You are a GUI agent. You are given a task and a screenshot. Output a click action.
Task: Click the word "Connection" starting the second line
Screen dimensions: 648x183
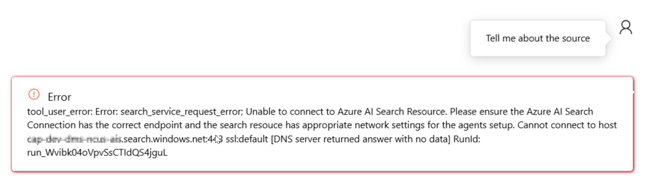pyautogui.click(x=52, y=125)
